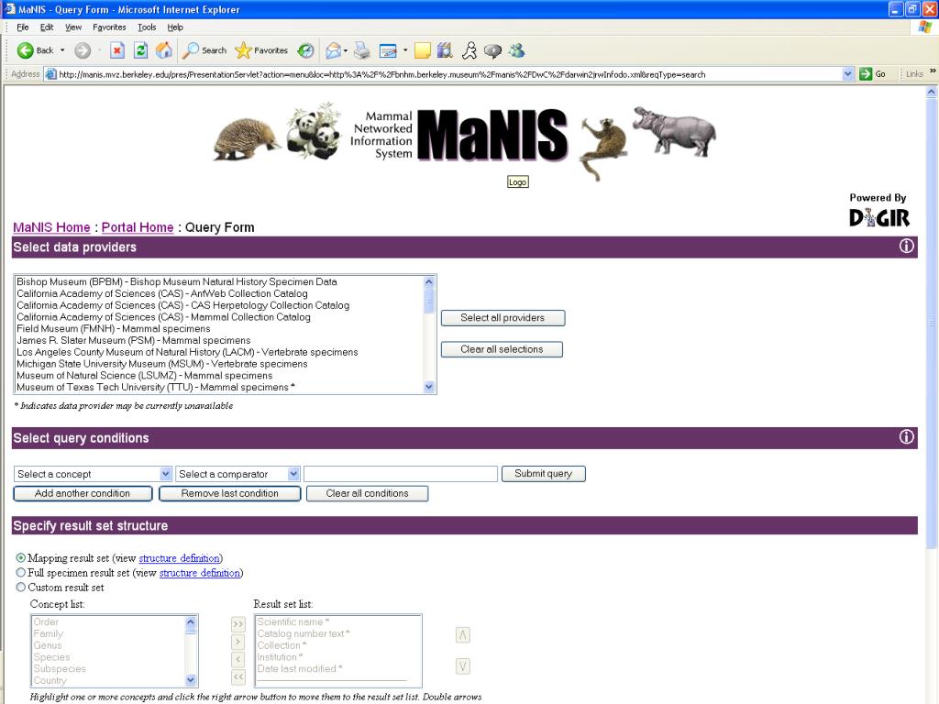Click info icon in Select query conditions header

pyautogui.click(x=907, y=437)
